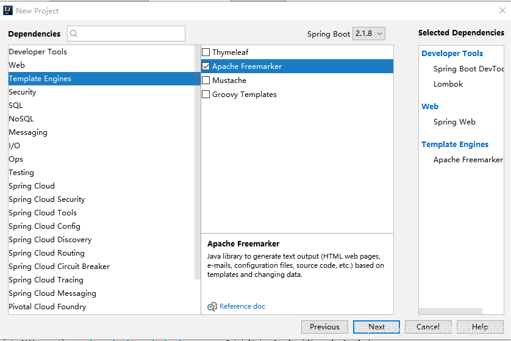
Task: Choose the Web dependency category
Action: [x=17, y=65]
